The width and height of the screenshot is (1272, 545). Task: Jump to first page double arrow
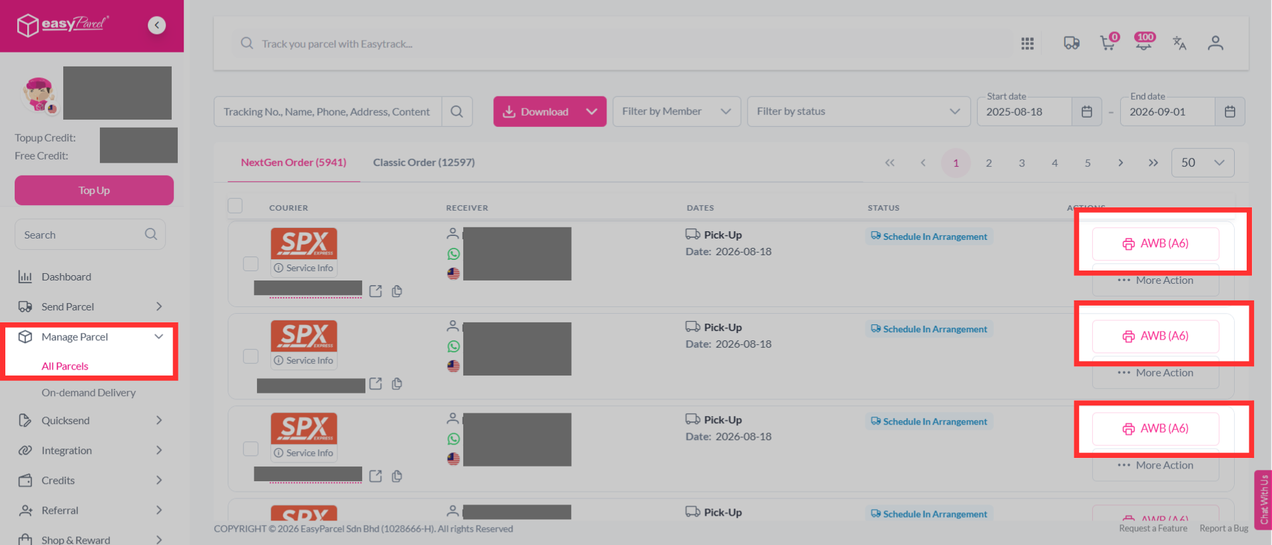coord(889,163)
